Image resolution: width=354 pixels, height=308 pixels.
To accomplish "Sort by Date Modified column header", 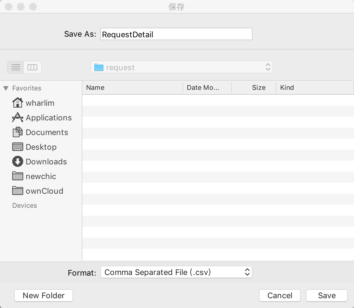I will [207, 87].
